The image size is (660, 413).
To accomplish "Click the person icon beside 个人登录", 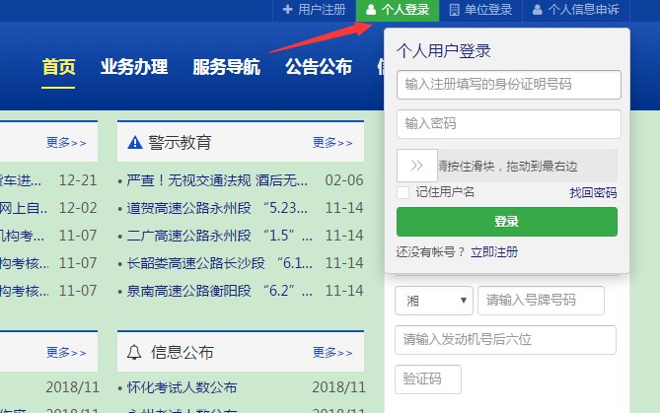I will click(371, 9).
